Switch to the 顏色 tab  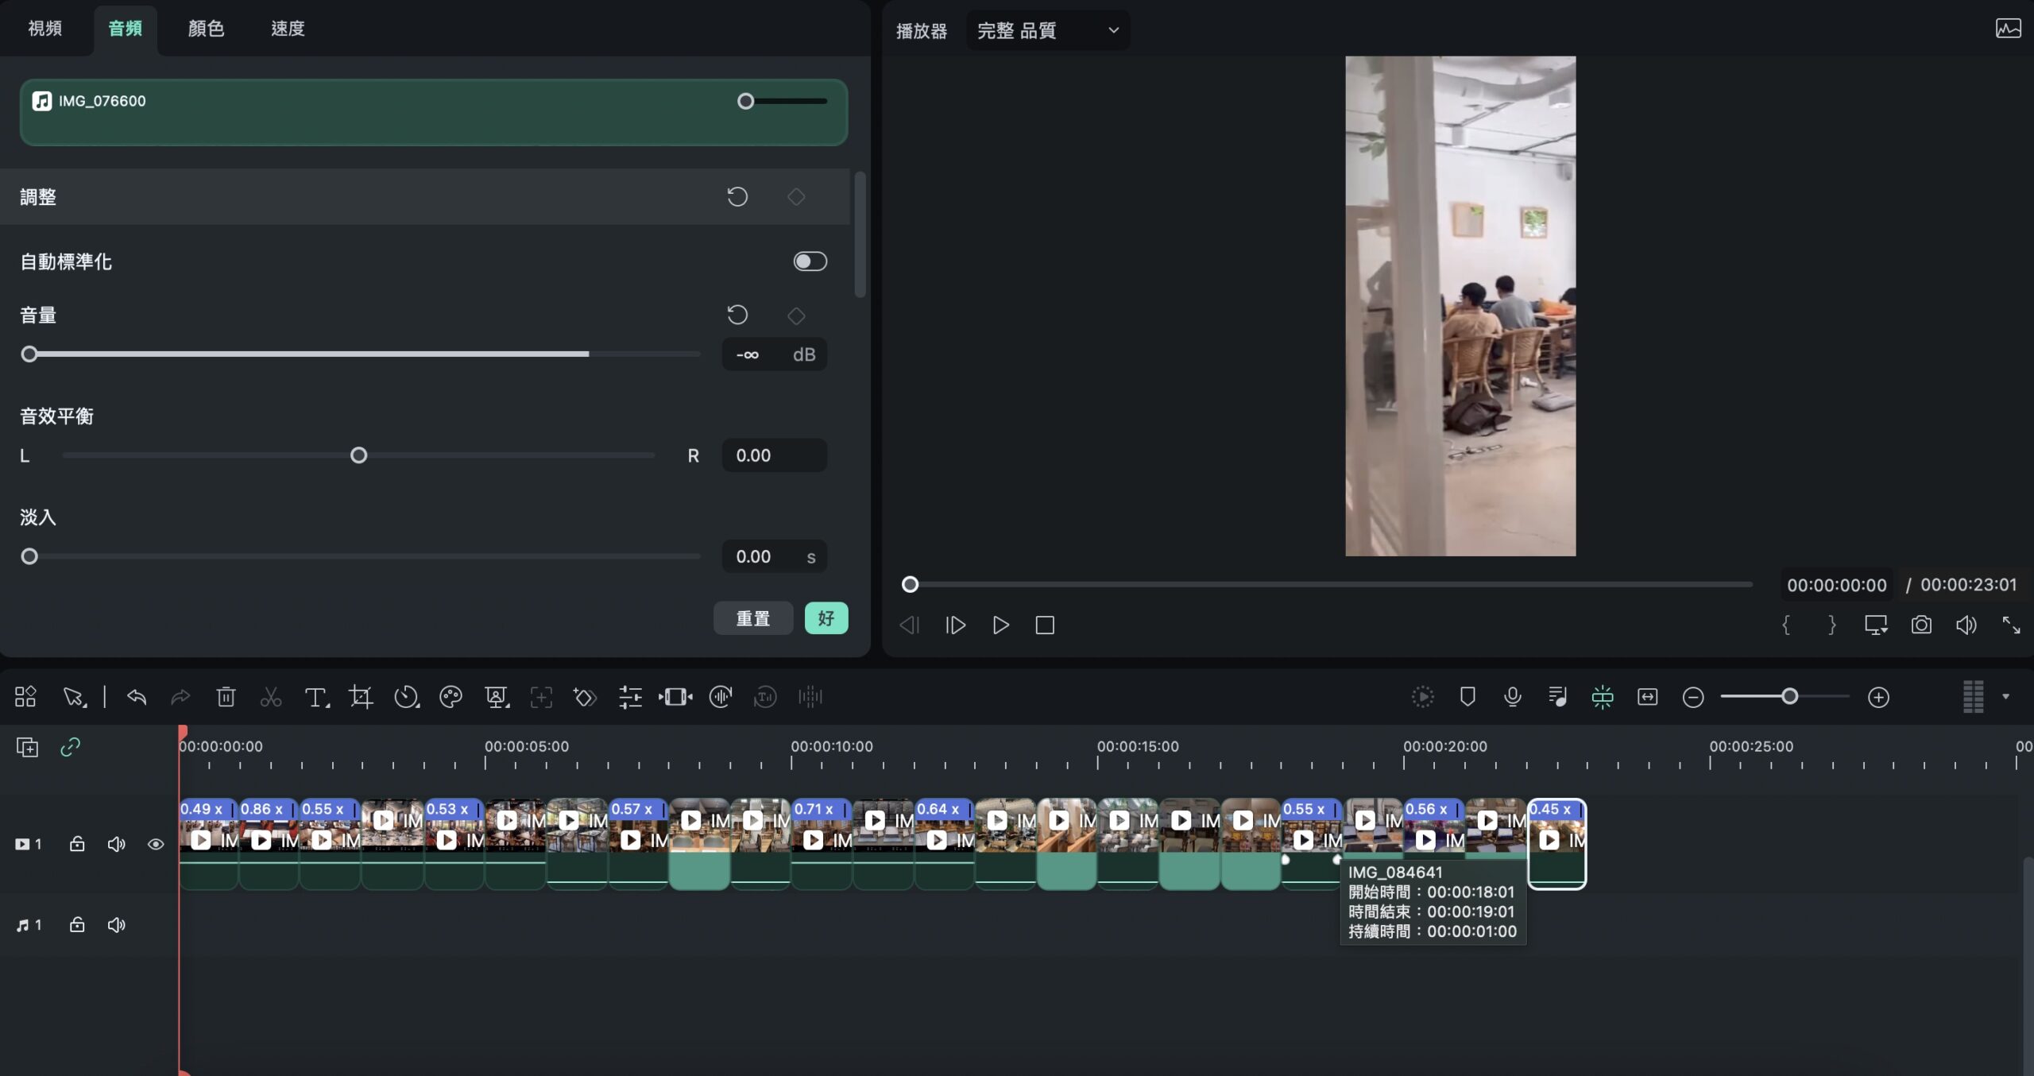pyautogui.click(x=206, y=29)
